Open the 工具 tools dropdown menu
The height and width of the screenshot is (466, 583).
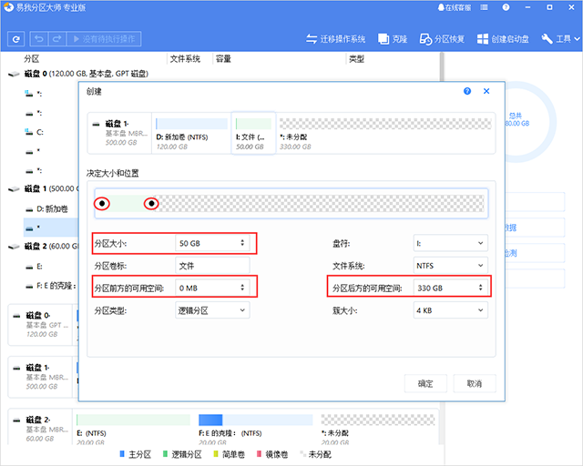coord(560,39)
